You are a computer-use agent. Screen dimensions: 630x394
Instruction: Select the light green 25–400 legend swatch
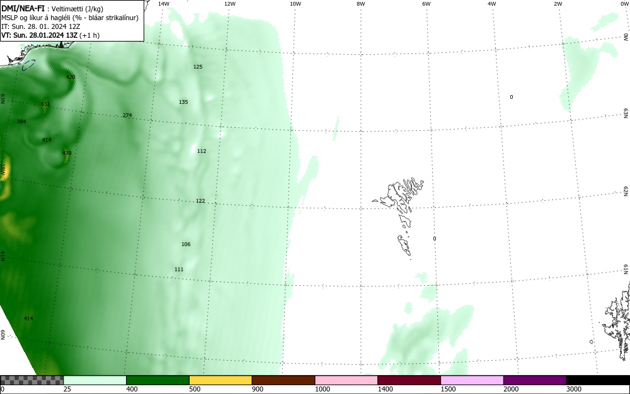coord(95,380)
